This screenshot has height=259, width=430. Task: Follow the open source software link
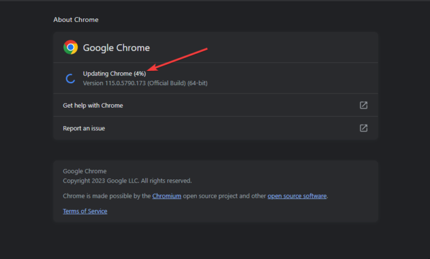(297, 196)
